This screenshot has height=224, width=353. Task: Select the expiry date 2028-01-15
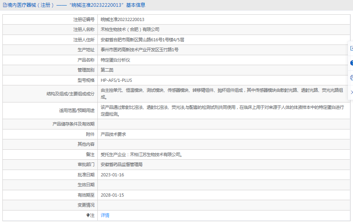(112, 195)
